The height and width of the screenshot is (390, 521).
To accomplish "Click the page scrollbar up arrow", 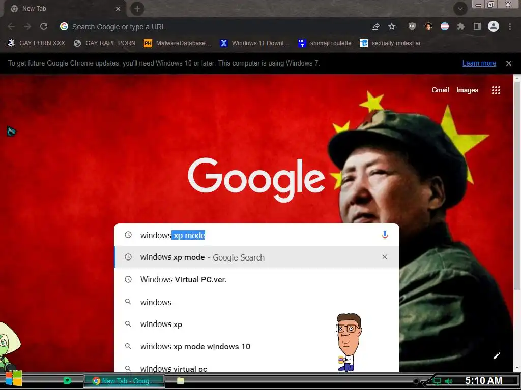I will [517, 78].
